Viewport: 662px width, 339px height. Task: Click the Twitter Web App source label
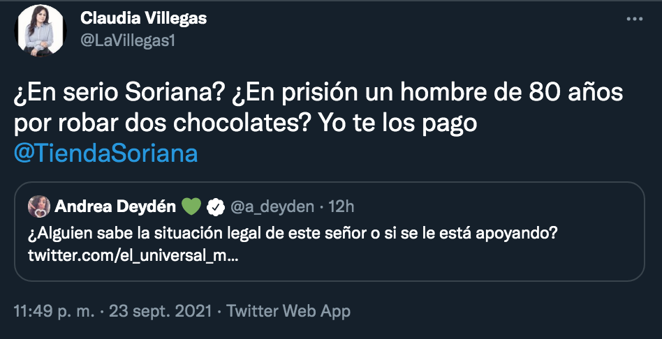[x=288, y=310]
